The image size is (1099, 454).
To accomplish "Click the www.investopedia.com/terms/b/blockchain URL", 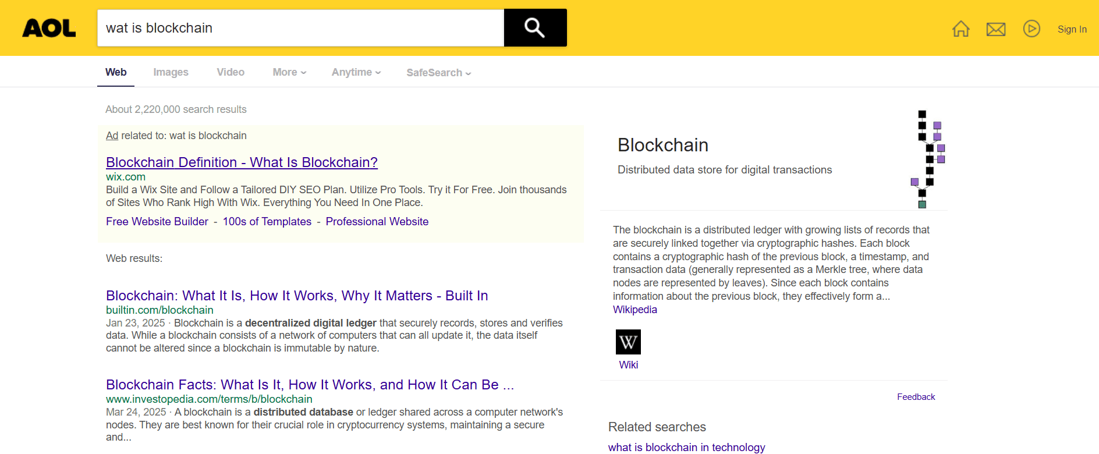I will tap(209, 399).
